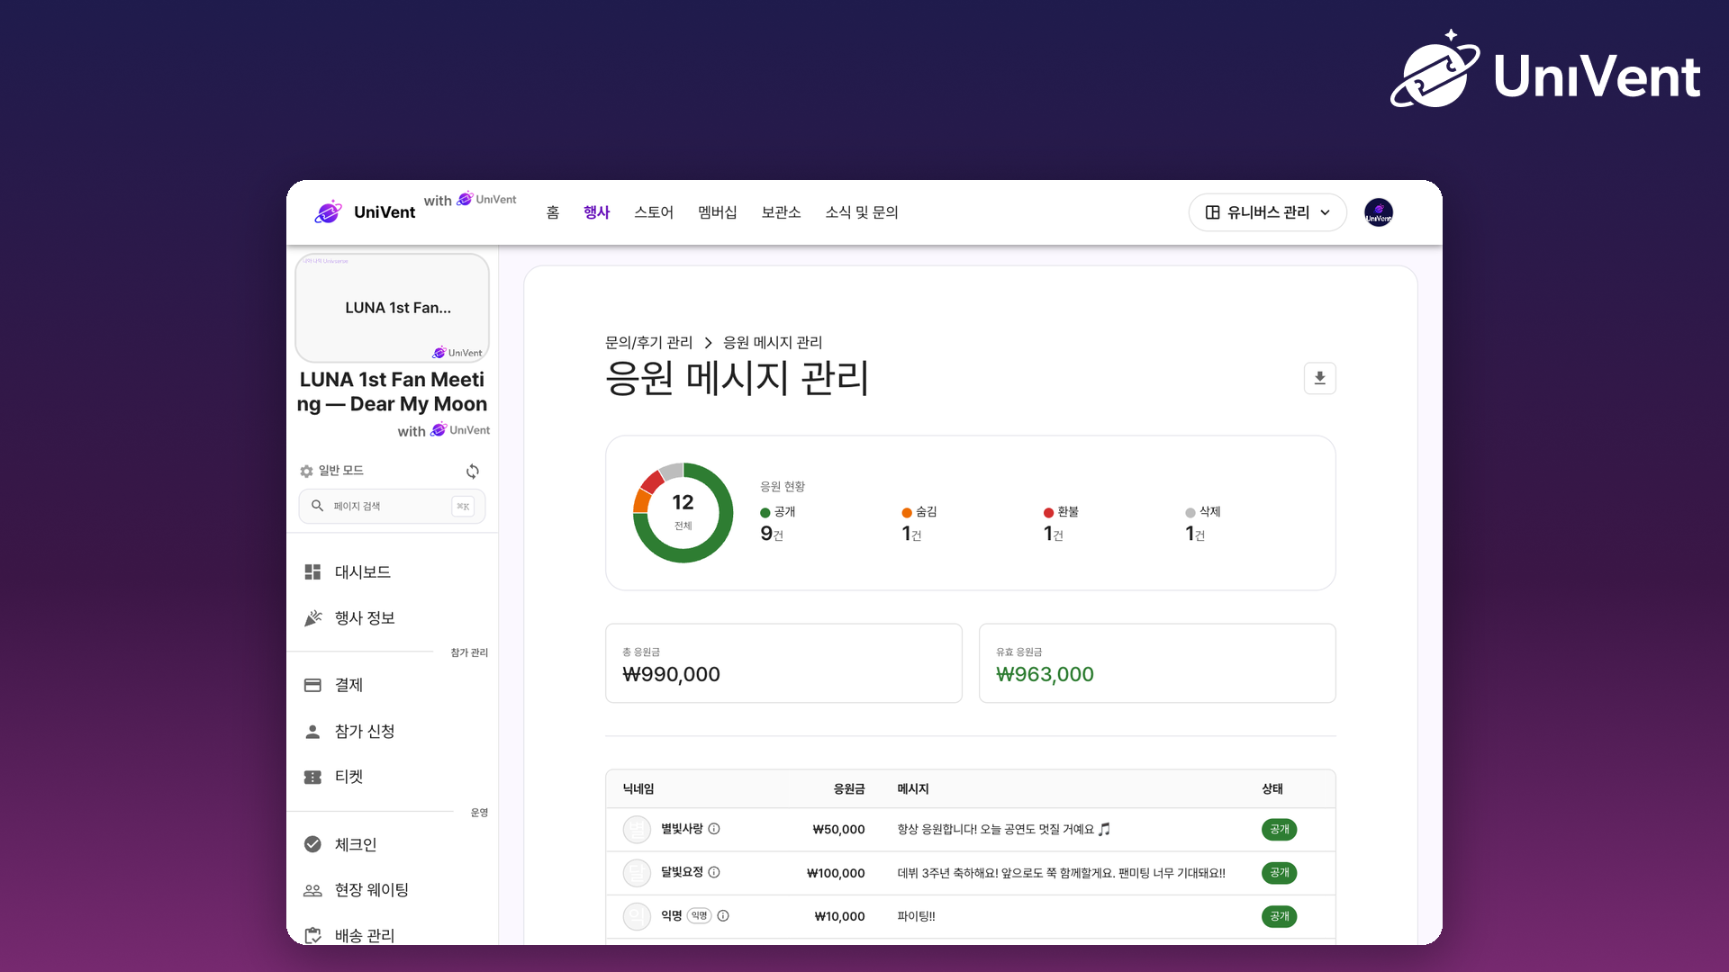Click the 총 응원금 ₩990,000 card
1729x972 pixels.
[x=783, y=663]
